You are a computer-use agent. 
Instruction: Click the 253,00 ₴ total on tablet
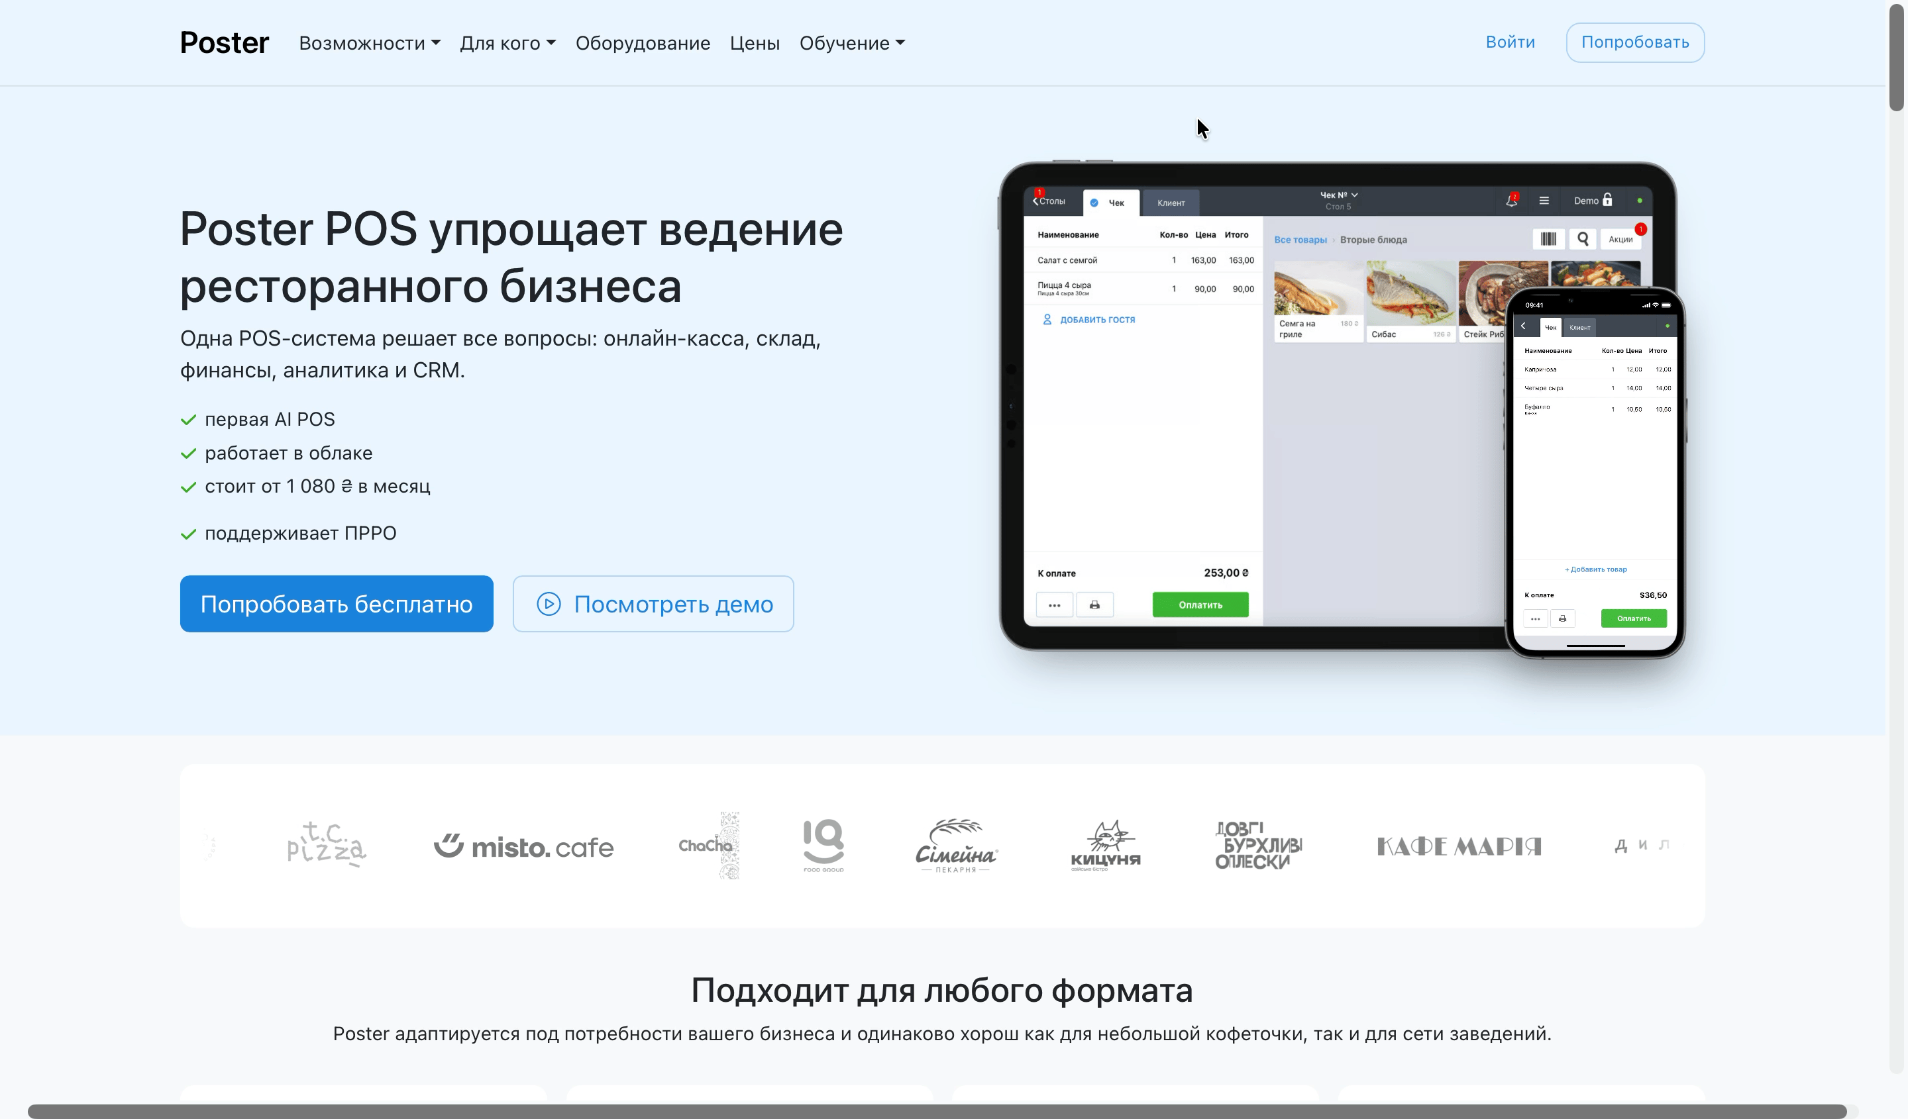coord(1226,573)
